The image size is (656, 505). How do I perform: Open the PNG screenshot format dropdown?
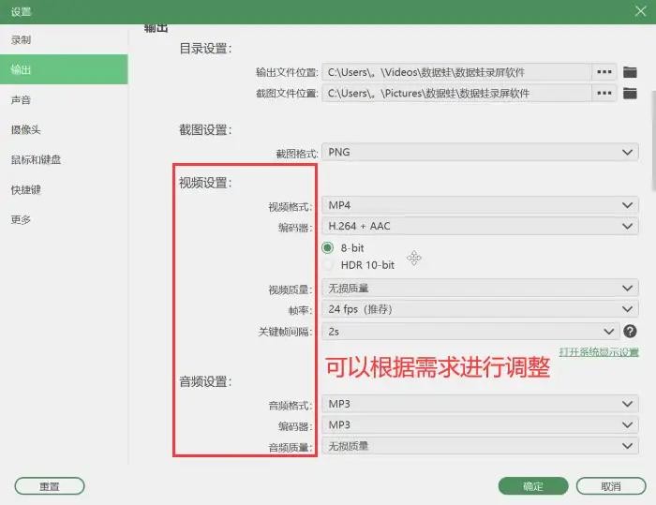(x=479, y=152)
